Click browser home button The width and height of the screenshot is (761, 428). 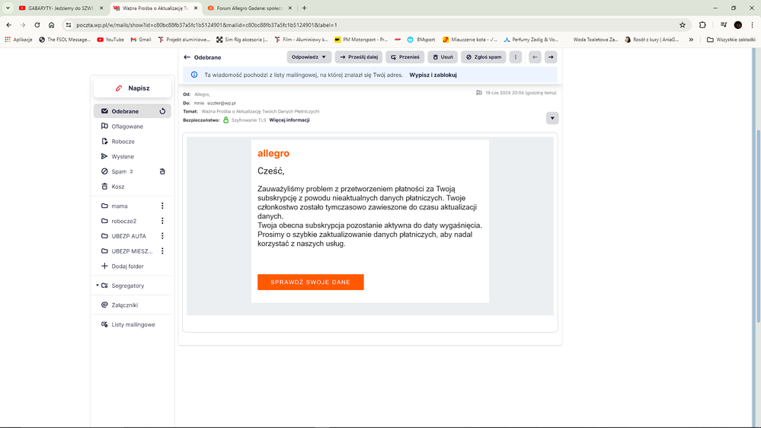coord(52,24)
